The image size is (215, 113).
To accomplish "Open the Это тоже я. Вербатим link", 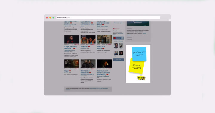I will tap(85, 72).
